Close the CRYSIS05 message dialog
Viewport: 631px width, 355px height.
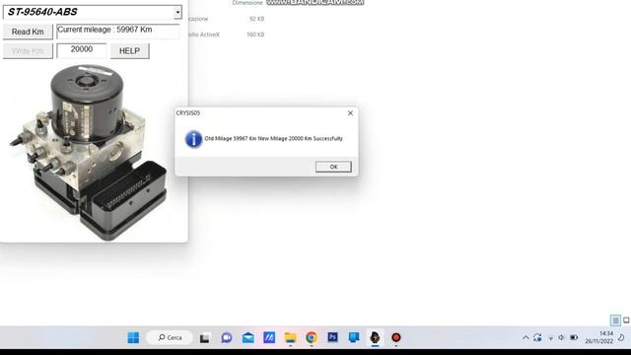point(350,113)
